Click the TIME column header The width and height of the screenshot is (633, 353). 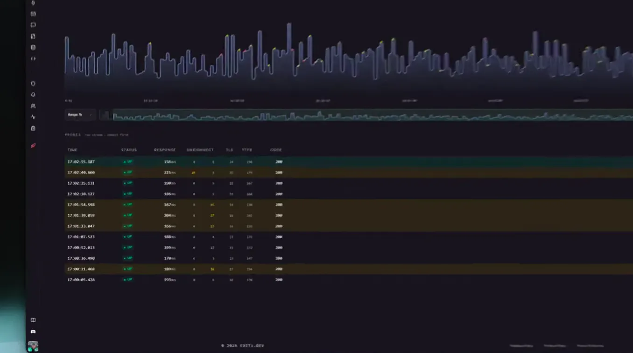72,150
